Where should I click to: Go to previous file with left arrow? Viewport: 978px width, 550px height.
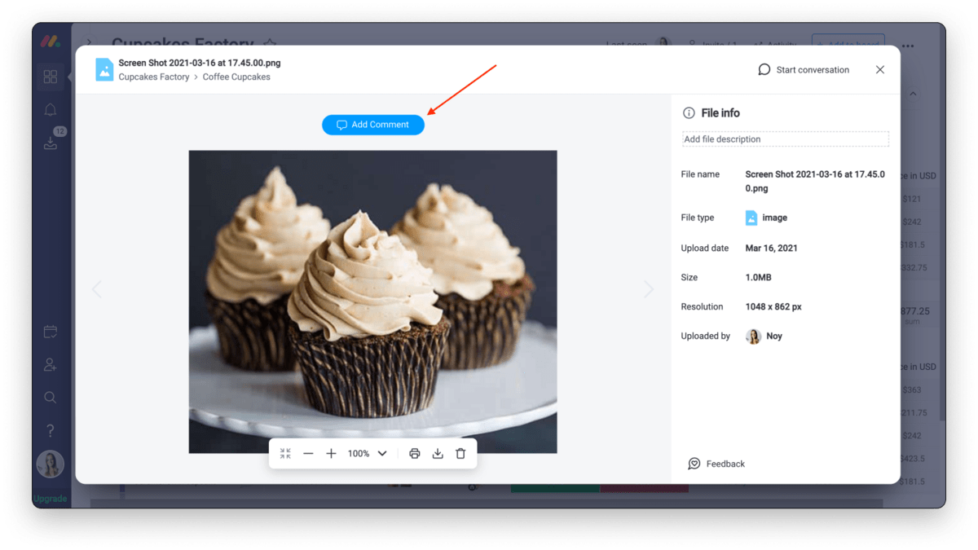(97, 289)
